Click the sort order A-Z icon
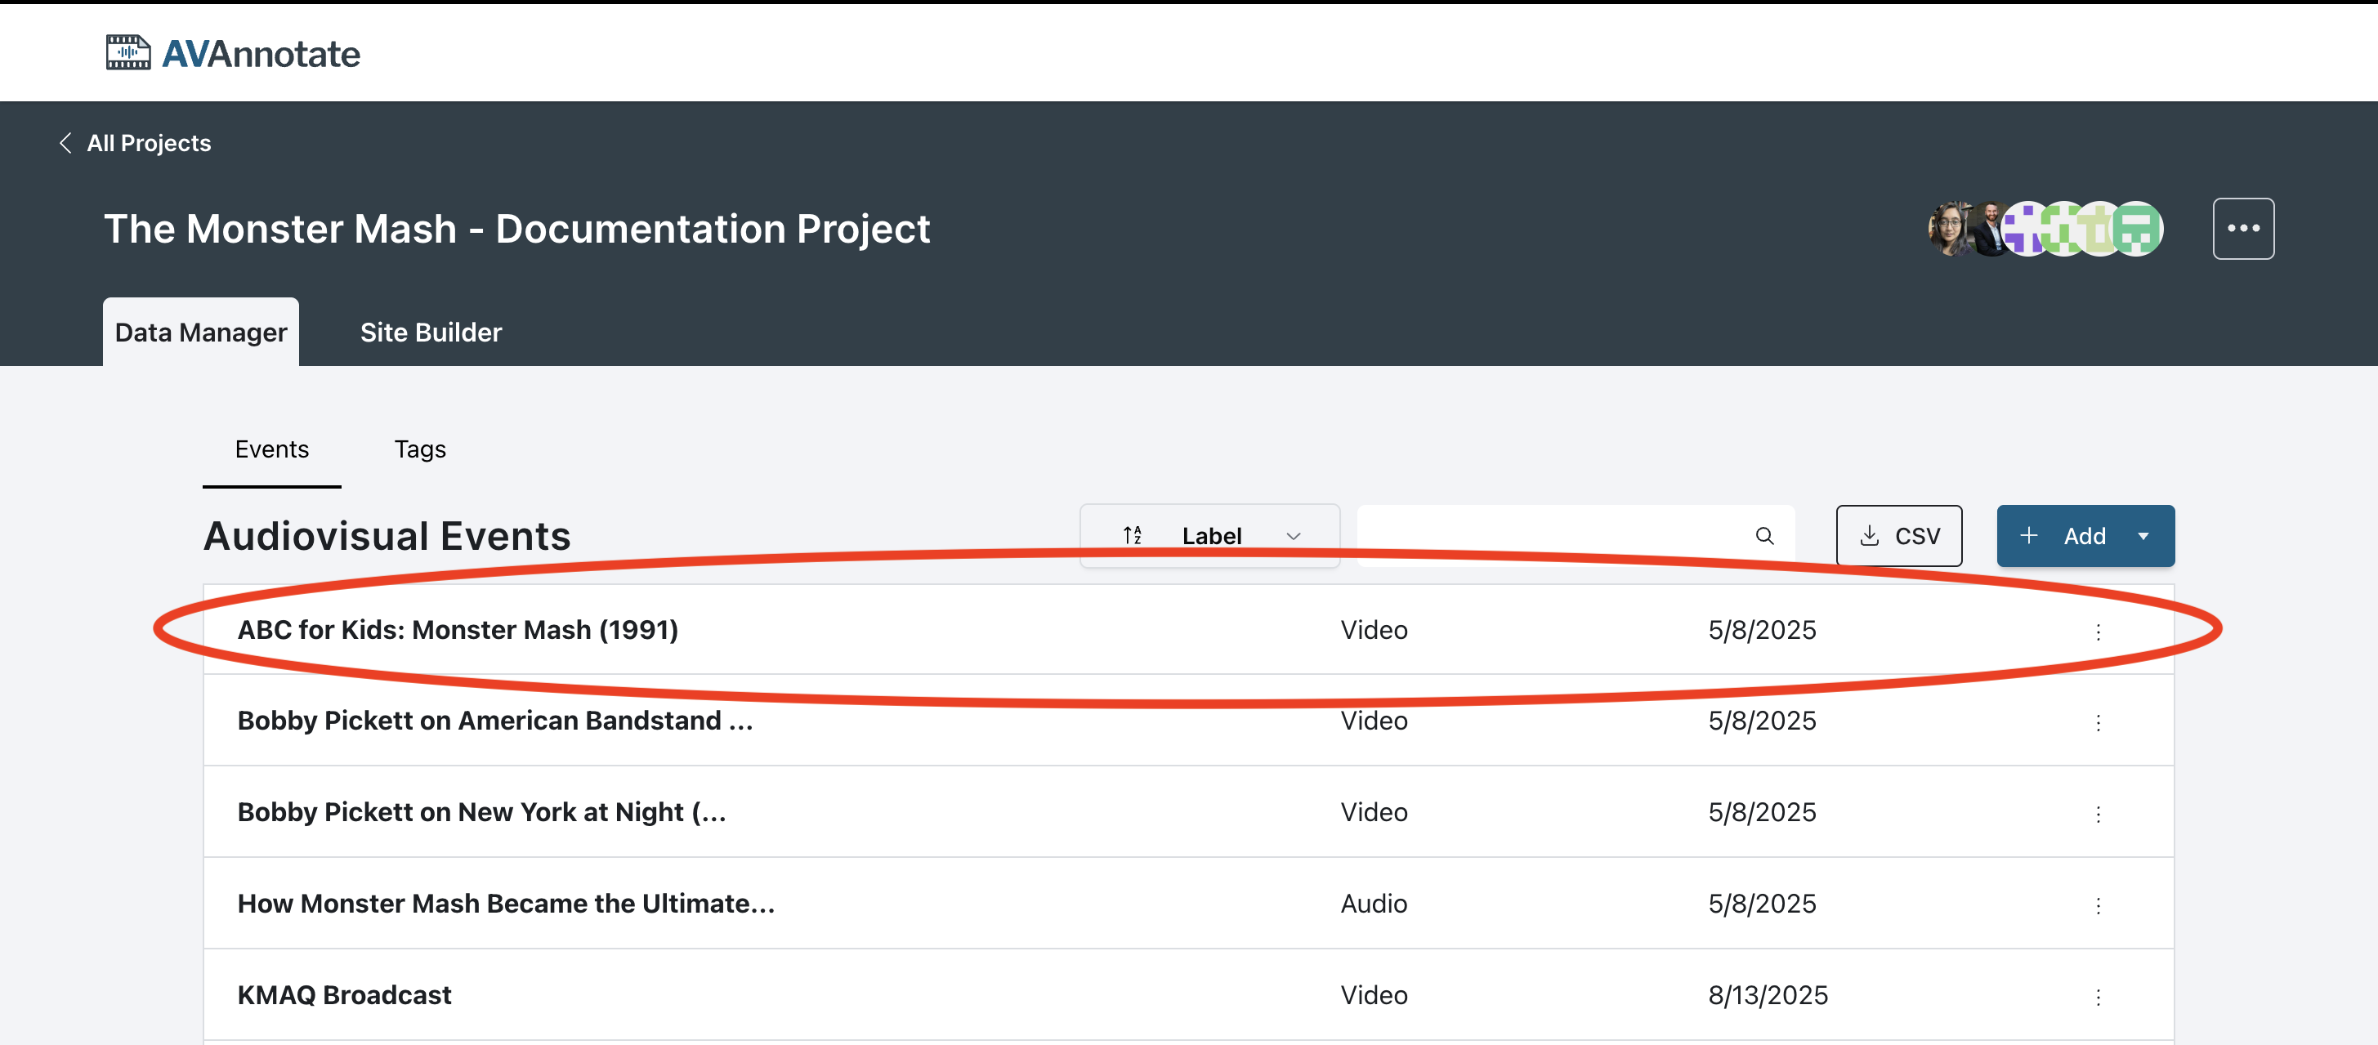The height and width of the screenshot is (1045, 2378). click(x=1132, y=535)
